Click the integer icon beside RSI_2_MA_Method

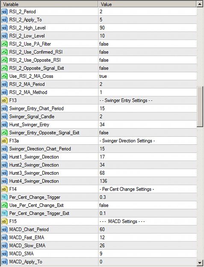[x=4, y=92]
